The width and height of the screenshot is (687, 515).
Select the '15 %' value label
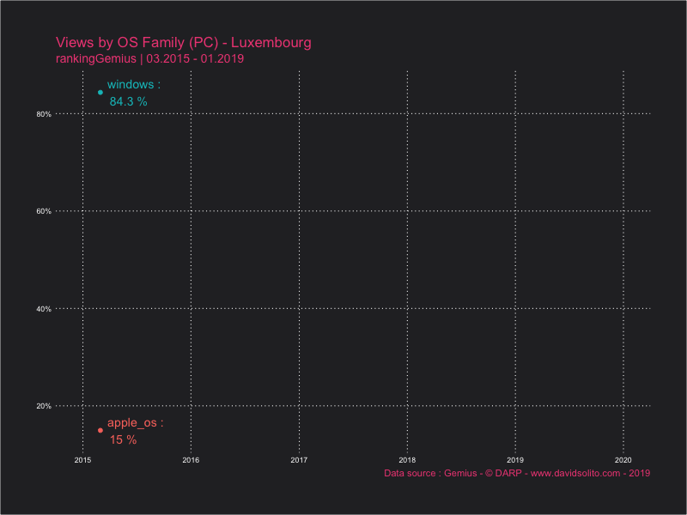123,439
